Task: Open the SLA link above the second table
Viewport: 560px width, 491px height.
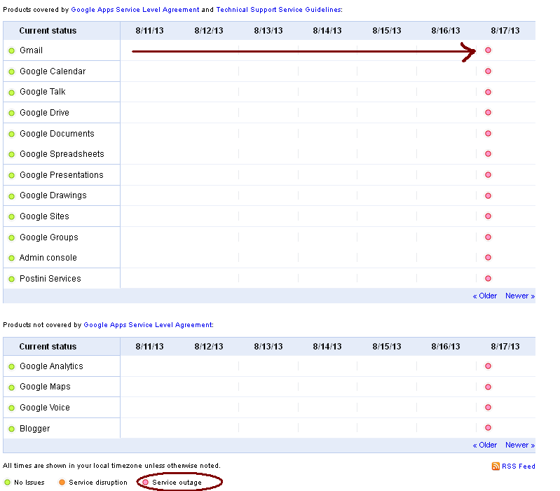Action: 148,325
